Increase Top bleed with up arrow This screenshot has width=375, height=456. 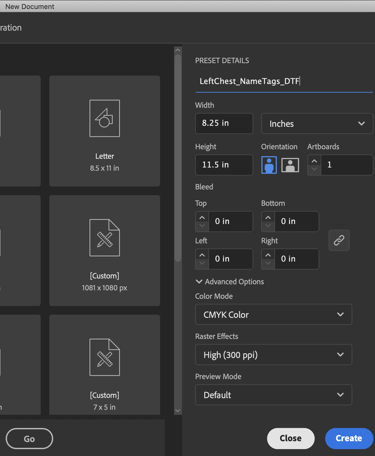pos(202,217)
